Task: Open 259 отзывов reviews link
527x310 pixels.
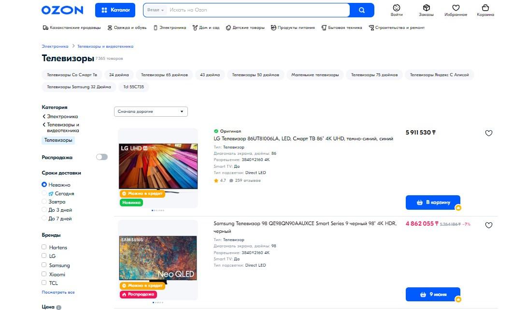Action: [x=248, y=180]
